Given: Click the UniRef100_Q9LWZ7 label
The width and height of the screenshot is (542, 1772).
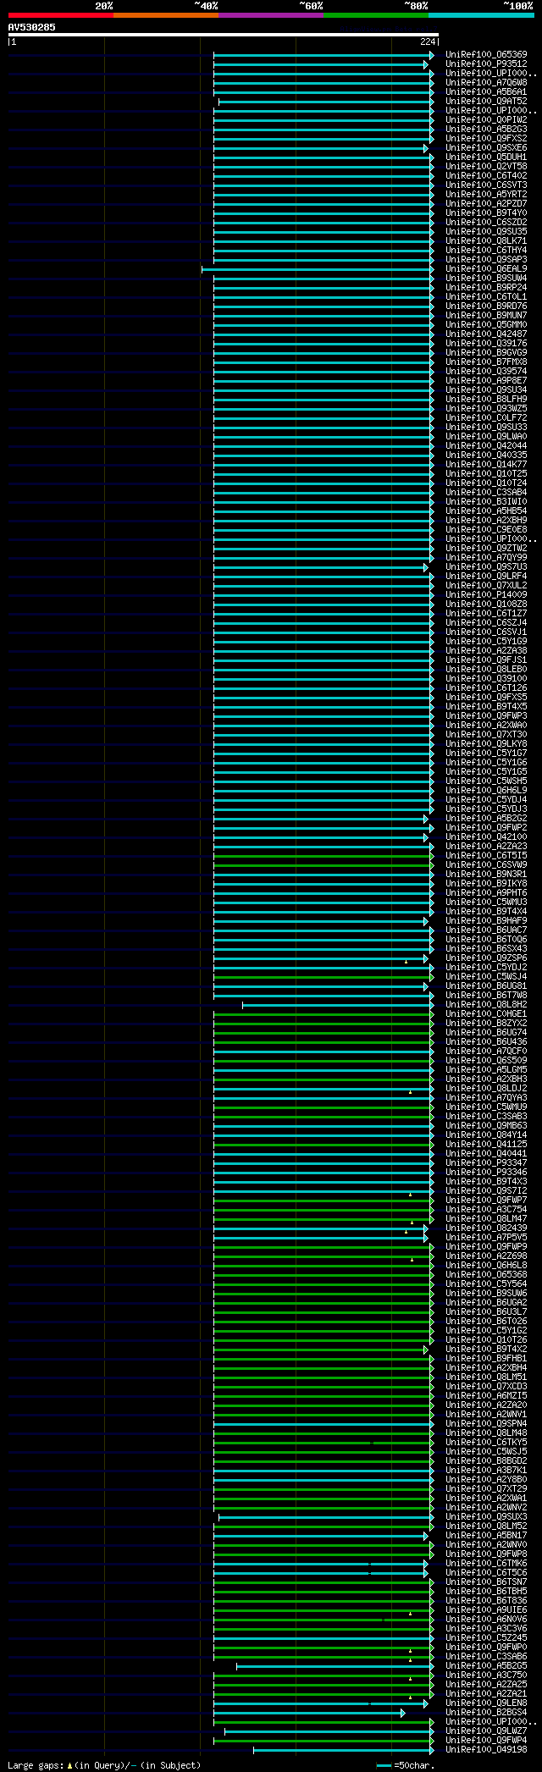Looking at the screenshot, I should (x=486, y=1731).
